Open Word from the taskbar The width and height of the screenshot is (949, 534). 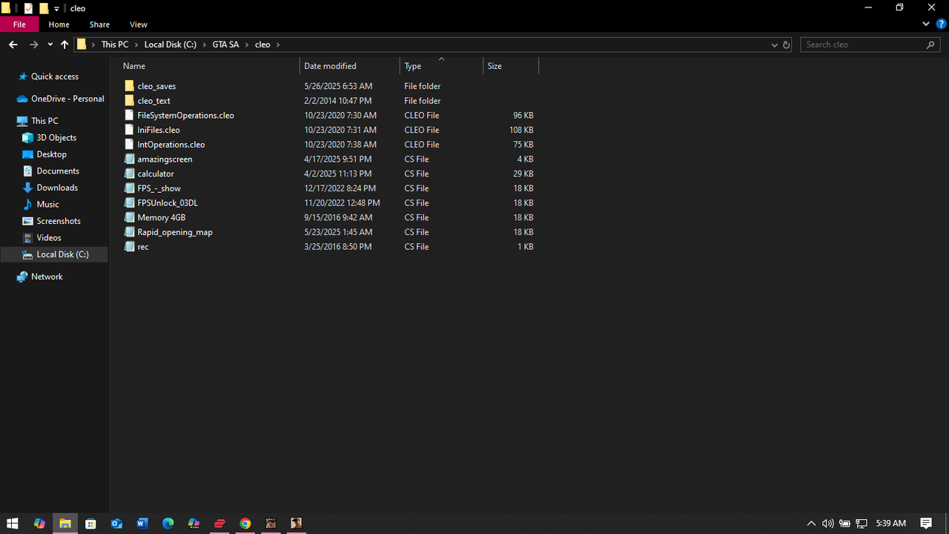[142, 524]
